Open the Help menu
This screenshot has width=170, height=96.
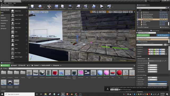tap(15, 3)
